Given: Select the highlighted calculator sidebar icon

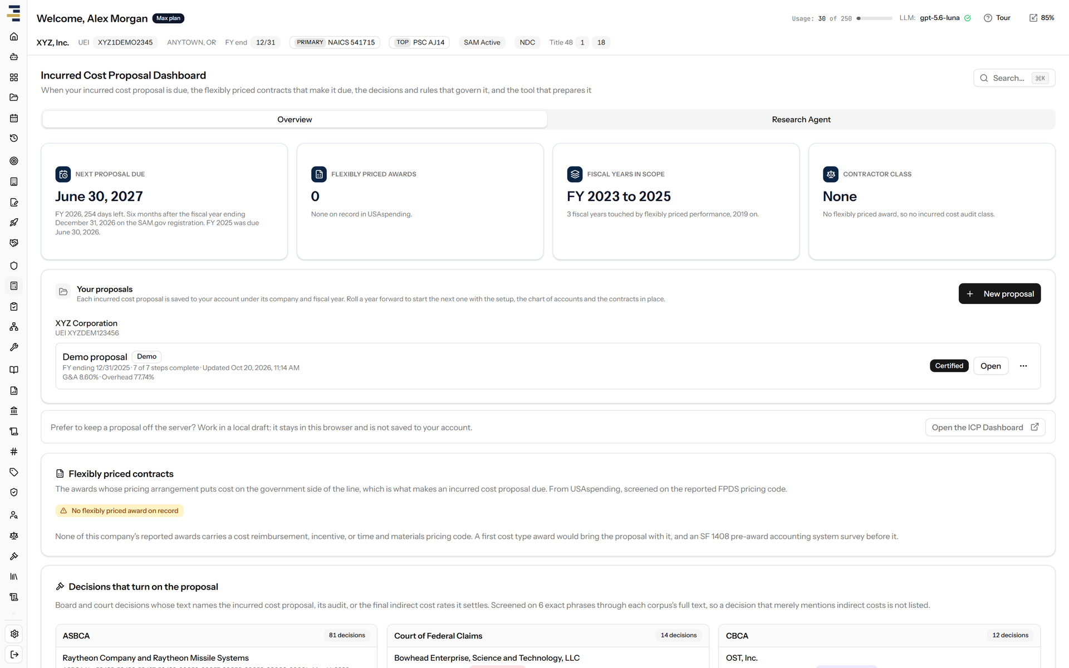Looking at the screenshot, I should click(x=14, y=286).
